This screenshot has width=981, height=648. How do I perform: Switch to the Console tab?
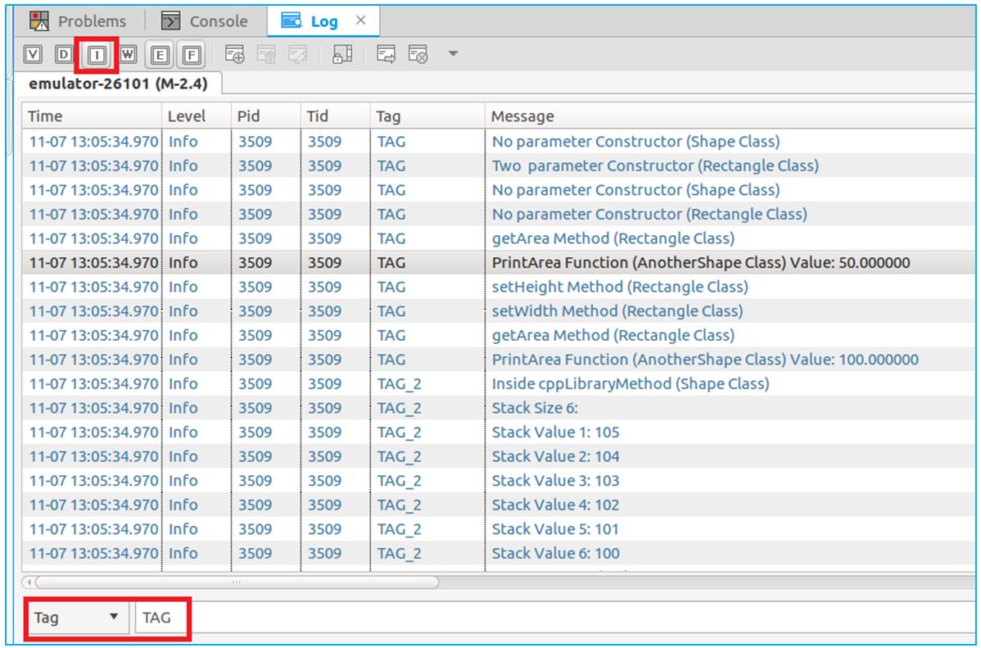pos(206,21)
